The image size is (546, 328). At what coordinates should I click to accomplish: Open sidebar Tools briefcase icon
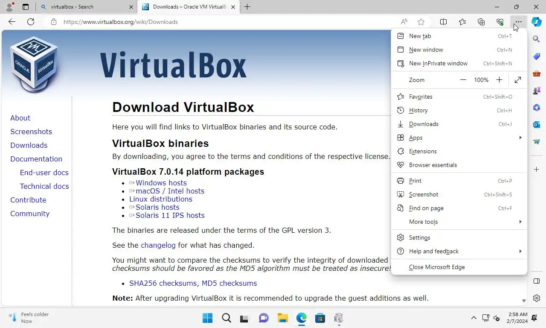[x=537, y=73]
